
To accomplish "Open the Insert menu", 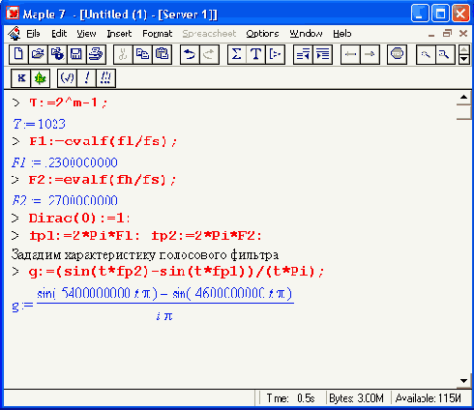I will pyautogui.click(x=119, y=34).
